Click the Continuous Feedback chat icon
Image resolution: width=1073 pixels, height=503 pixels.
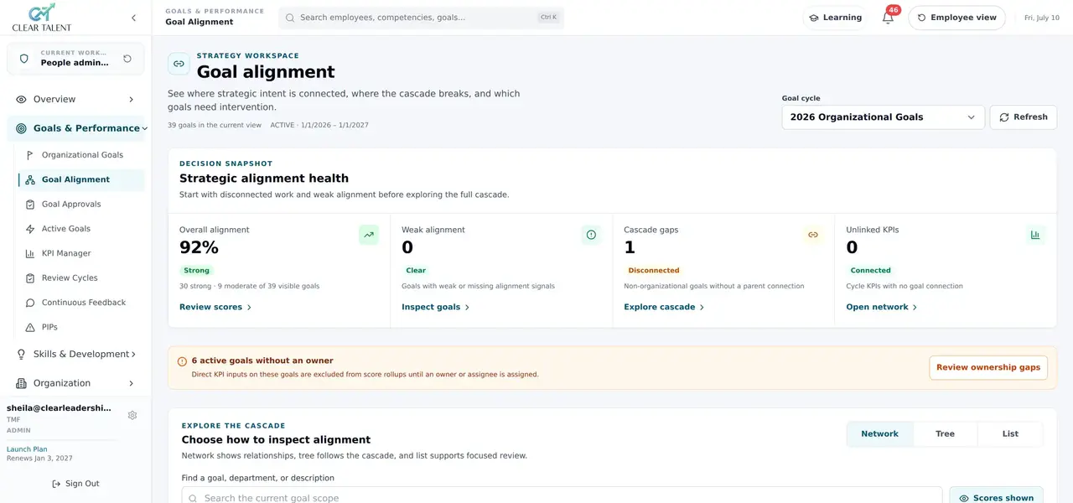pos(30,303)
